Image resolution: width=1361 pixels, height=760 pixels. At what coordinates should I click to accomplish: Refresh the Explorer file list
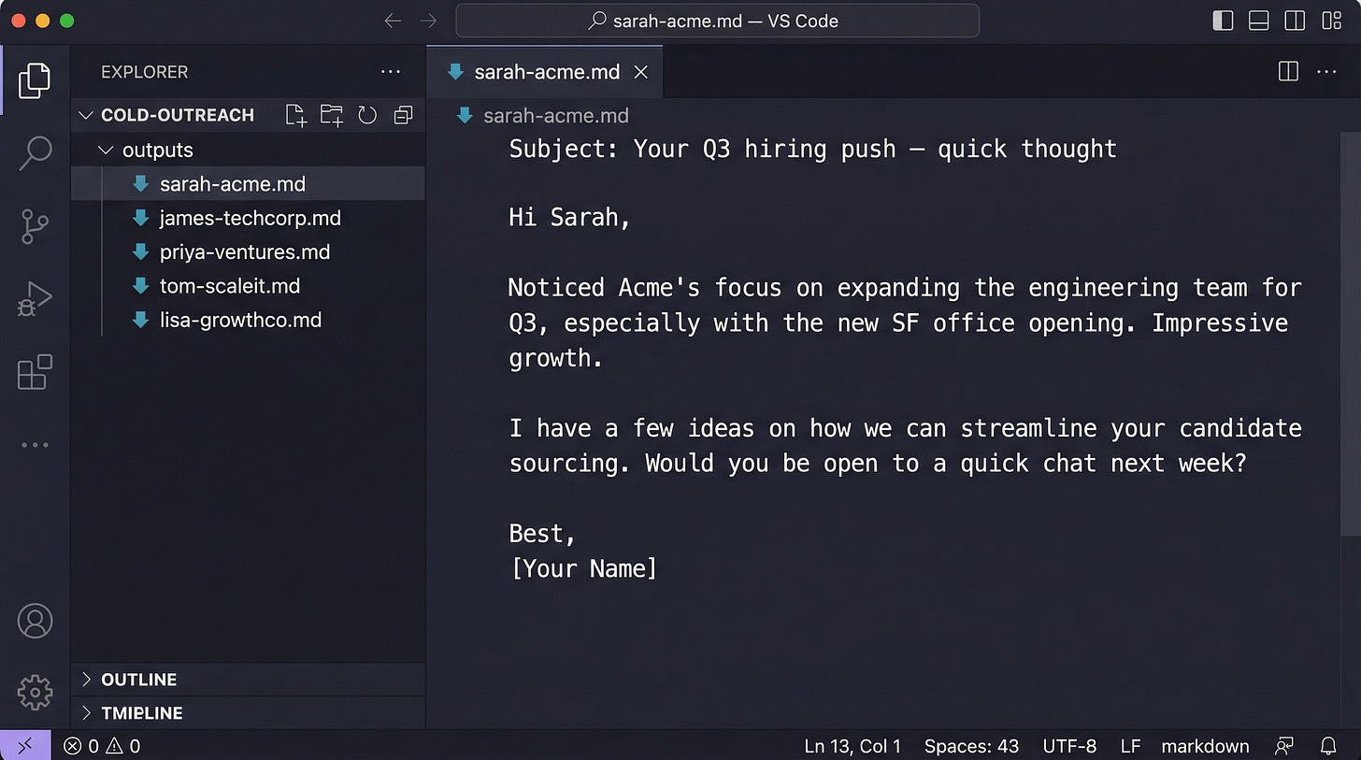(x=367, y=114)
